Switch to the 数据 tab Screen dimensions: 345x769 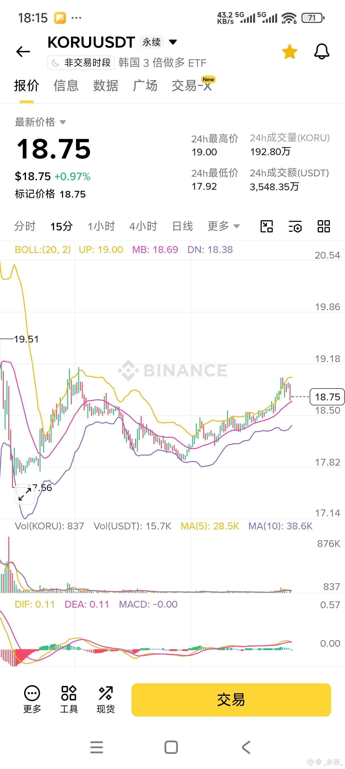point(106,86)
